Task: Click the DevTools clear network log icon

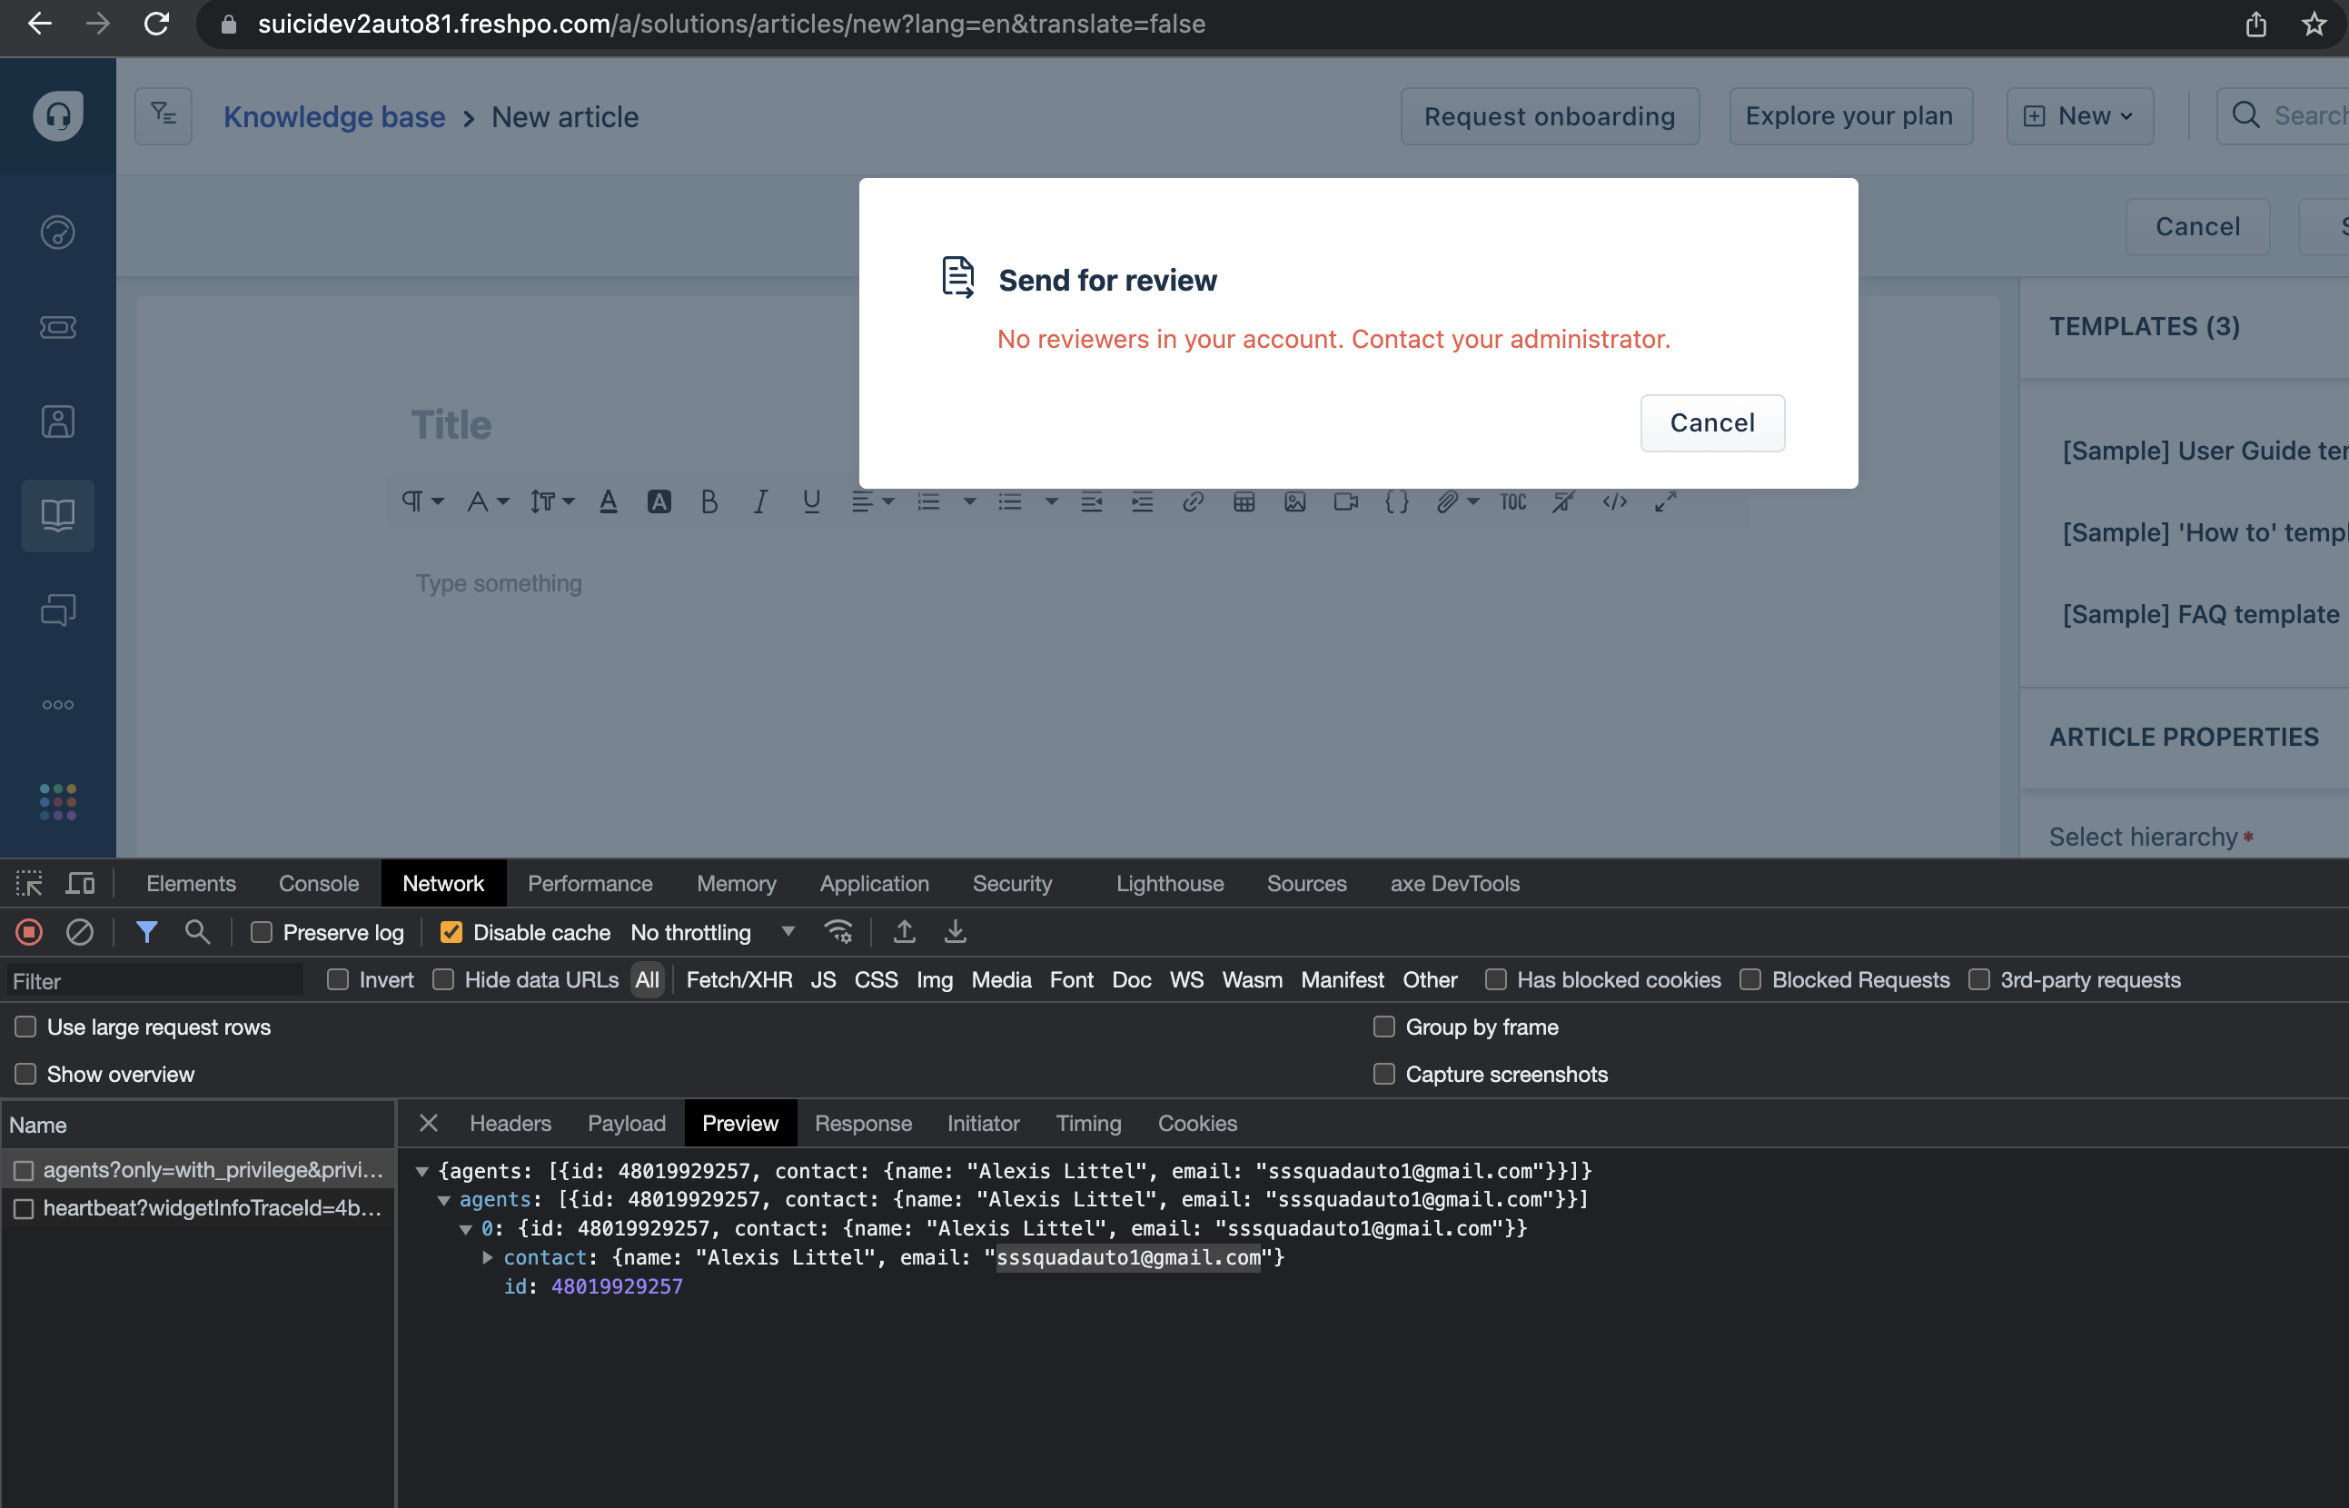Action: tap(80, 932)
